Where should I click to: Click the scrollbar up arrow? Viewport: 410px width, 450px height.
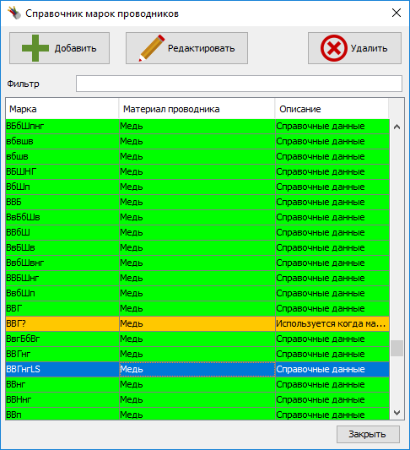click(x=397, y=127)
